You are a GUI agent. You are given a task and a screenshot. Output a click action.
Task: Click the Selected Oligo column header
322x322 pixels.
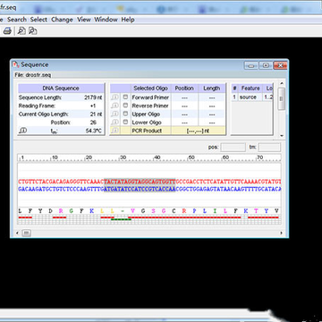coord(150,89)
